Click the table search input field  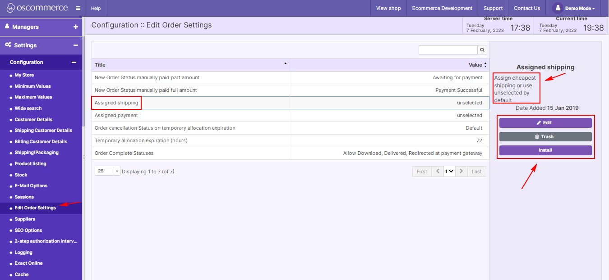pyautogui.click(x=448, y=50)
